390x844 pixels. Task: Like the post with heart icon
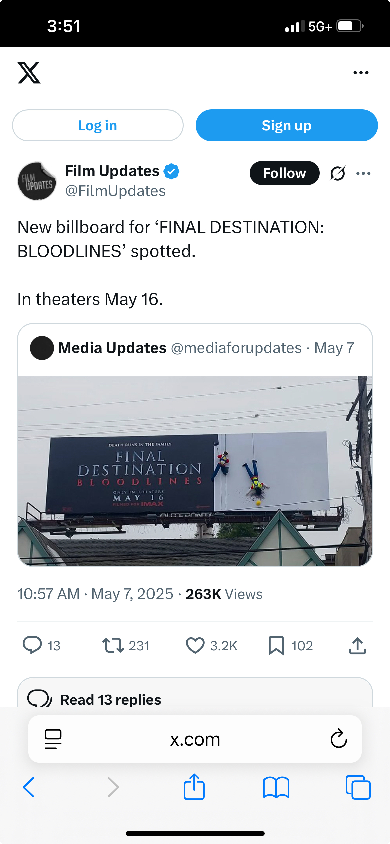195,645
